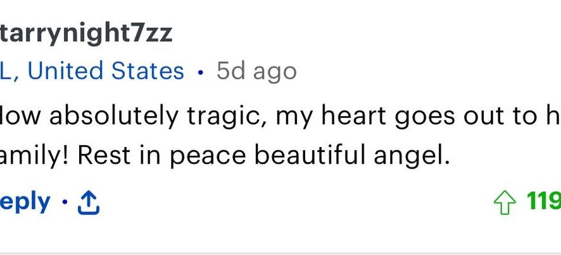Click the 'Rest in peace beautiful angel' text
The height and width of the screenshot is (255, 561).
click(263, 155)
